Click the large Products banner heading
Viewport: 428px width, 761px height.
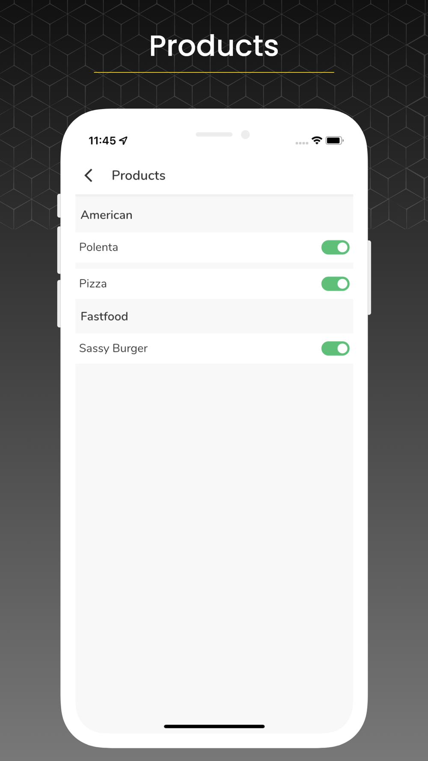214,46
